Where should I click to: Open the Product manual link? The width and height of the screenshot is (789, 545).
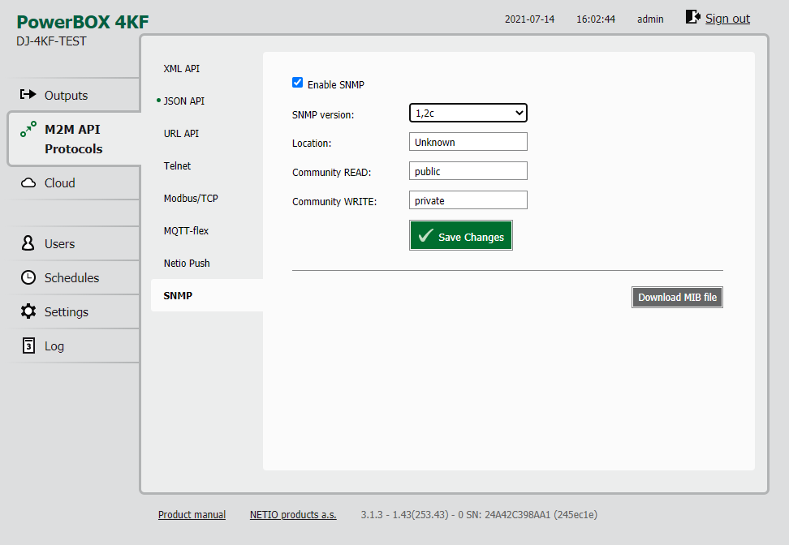coord(192,515)
